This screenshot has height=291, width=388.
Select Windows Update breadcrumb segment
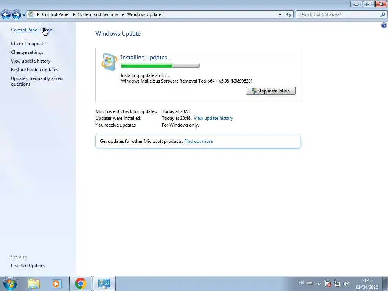(144, 14)
